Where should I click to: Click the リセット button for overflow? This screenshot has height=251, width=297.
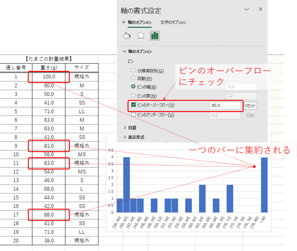coord(250,106)
